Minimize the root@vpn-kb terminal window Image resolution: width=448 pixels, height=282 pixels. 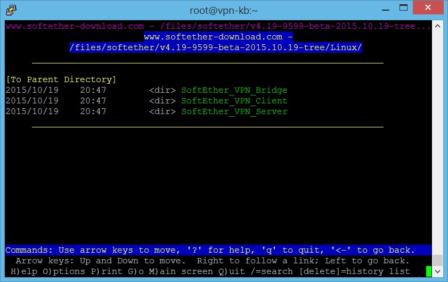click(x=386, y=10)
